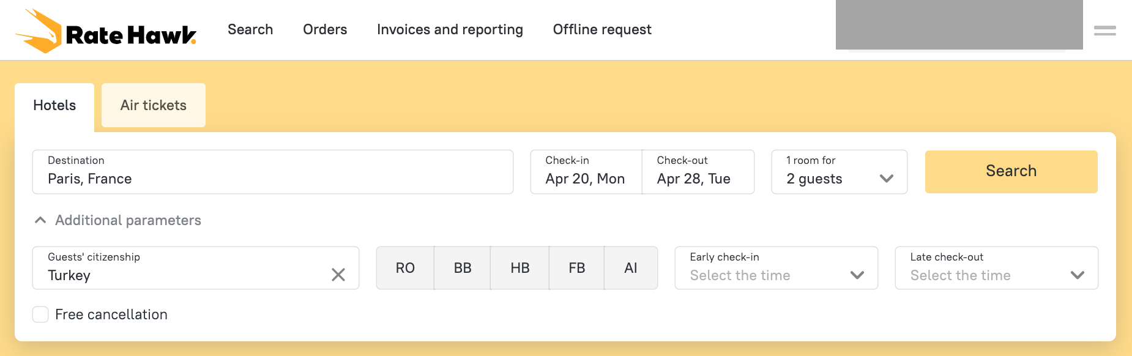Screen dimensions: 1132x356
Task: Open the hamburger menu icon
Action: [x=1104, y=31]
